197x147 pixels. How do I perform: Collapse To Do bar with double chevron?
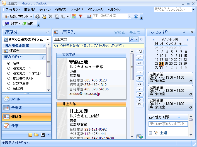point(184,32)
